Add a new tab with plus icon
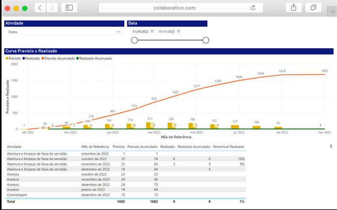The height and width of the screenshot is (210, 337). point(332,12)
